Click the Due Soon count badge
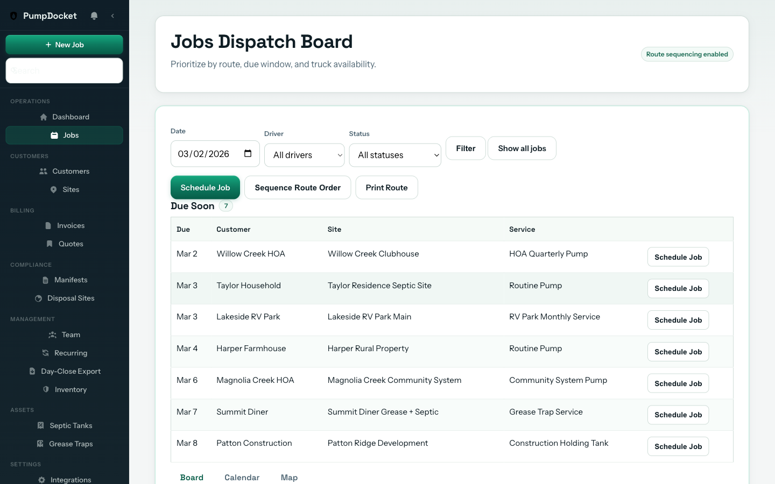This screenshot has width=775, height=484. 226,205
